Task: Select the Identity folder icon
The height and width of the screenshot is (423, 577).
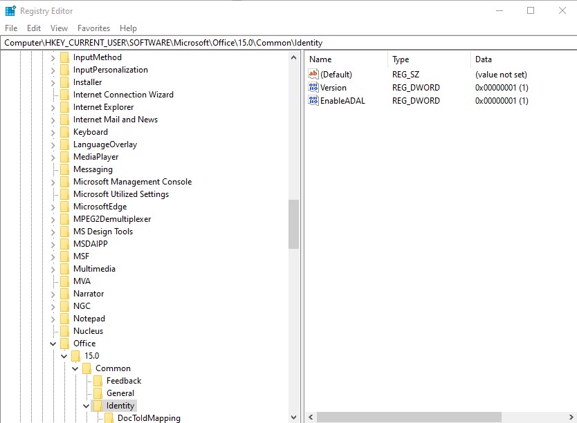Action: click(x=98, y=406)
